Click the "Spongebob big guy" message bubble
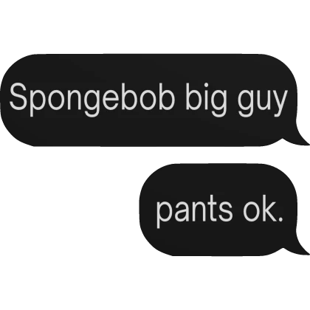This screenshot has height=310, width=310. tap(153, 100)
